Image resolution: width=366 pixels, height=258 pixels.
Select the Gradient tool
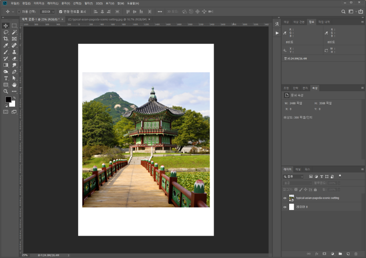point(6,65)
